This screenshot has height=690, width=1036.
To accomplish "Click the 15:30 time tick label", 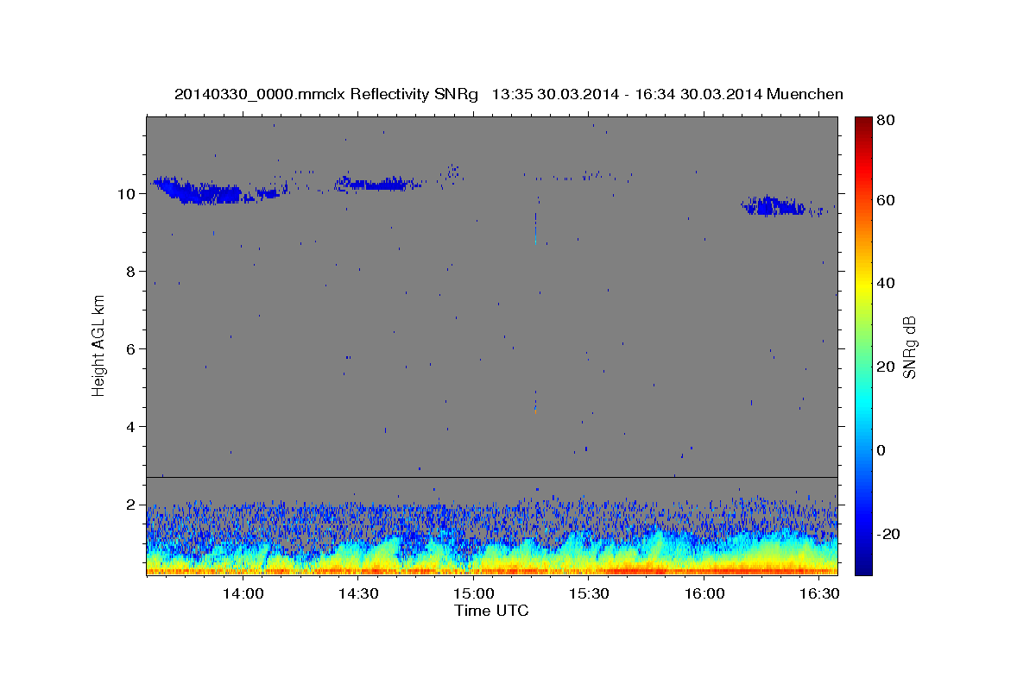I will point(589,594).
